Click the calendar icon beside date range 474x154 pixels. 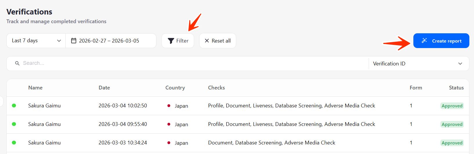tap(74, 41)
